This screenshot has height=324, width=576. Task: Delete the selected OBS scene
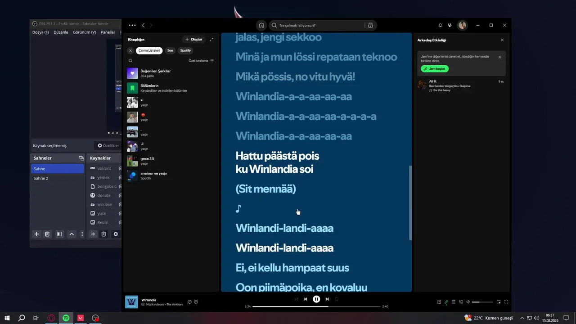(x=47, y=234)
